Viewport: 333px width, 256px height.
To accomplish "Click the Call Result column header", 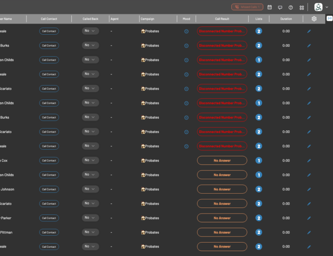I will click(x=222, y=19).
